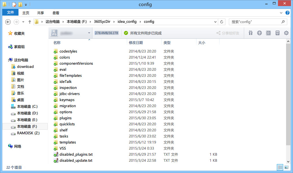Open the gift/rewards icon in sync toolbar
This screenshot has height=173, width=293.
coord(251,33)
